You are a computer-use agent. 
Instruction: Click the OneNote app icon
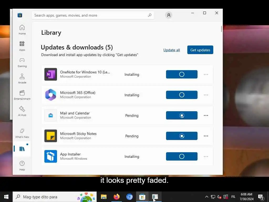(51, 74)
